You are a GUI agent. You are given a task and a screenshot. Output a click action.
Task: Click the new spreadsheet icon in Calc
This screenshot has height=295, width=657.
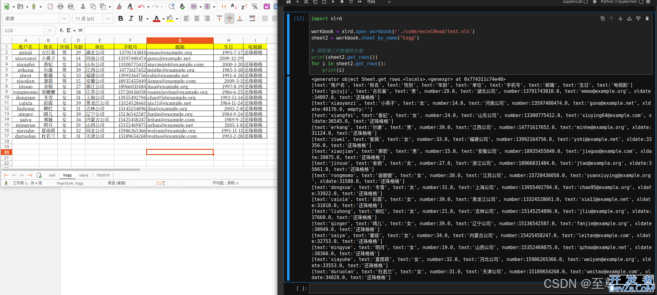click(6, 6)
